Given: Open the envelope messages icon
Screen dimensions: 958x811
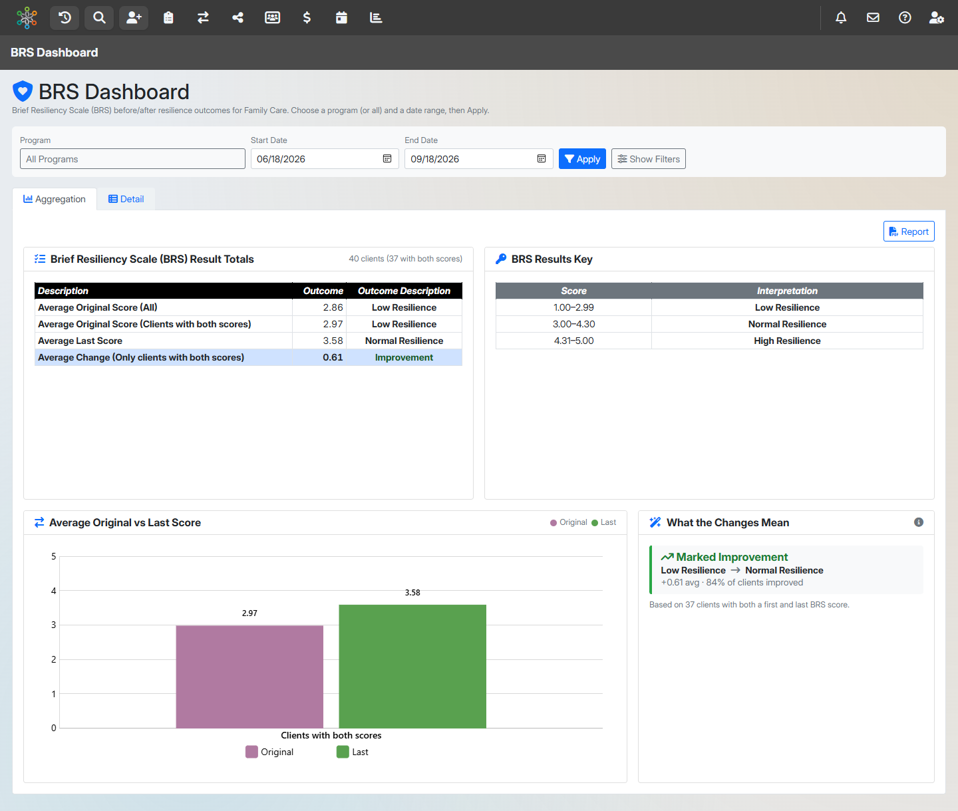Looking at the screenshot, I should 873,18.
